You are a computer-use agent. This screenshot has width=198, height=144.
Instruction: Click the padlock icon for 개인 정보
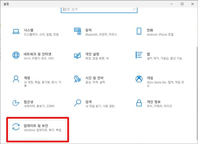139,103
